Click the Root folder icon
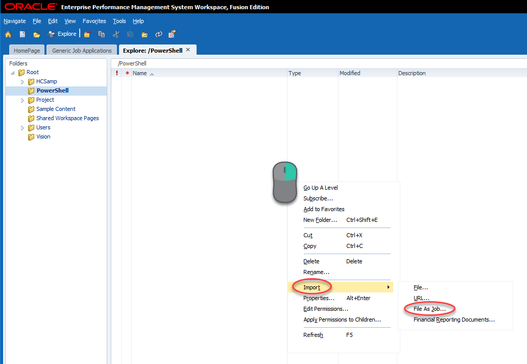527x364 pixels. (21, 72)
